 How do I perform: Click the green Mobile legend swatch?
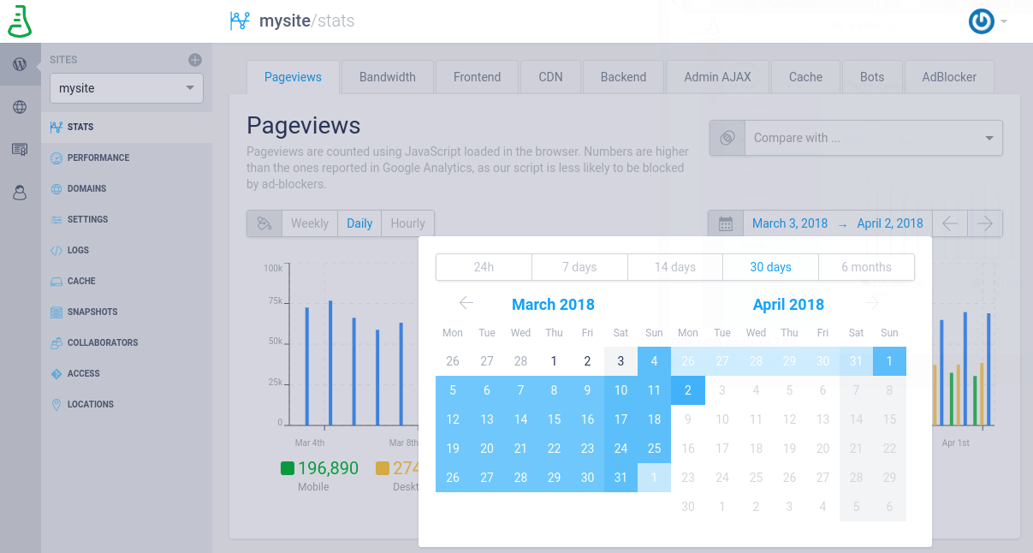point(288,468)
